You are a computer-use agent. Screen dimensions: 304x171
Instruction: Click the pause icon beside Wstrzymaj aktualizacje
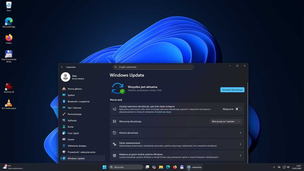click(x=114, y=121)
